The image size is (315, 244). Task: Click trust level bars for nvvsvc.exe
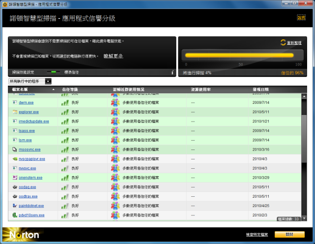coord(65,169)
